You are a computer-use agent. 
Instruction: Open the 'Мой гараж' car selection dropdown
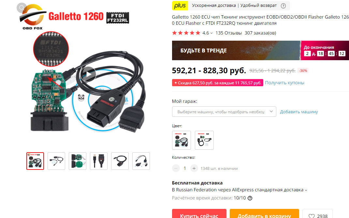click(x=224, y=112)
